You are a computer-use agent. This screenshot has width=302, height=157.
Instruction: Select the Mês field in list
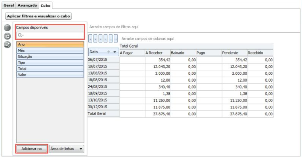(x=50, y=51)
